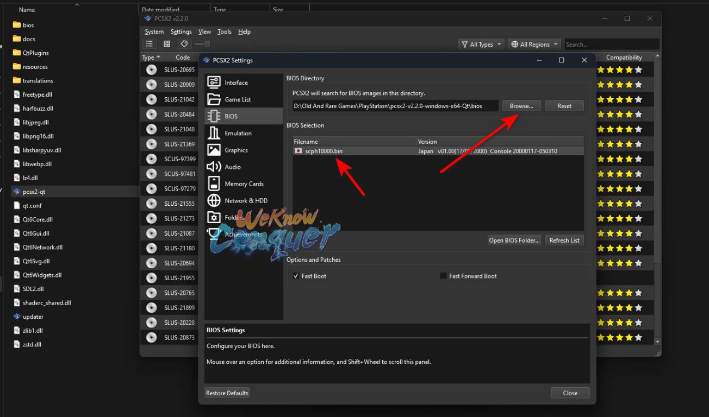709x417 pixels.
Task: Open the Network & HDD settings category
Action: [x=244, y=200]
